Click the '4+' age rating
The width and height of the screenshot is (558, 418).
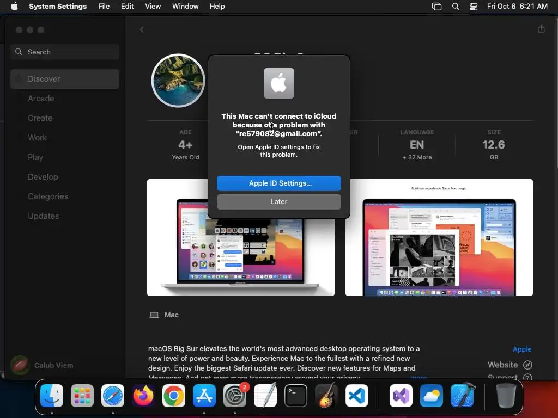tap(185, 145)
